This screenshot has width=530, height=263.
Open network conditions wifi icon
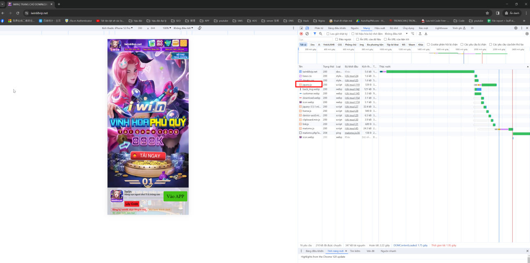[413, 34]
